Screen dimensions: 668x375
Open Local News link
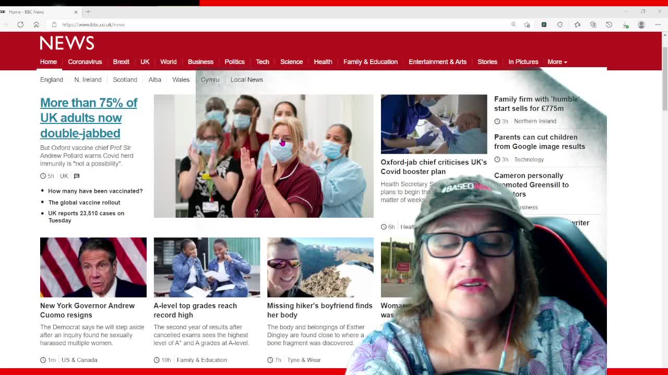(247, 80)
